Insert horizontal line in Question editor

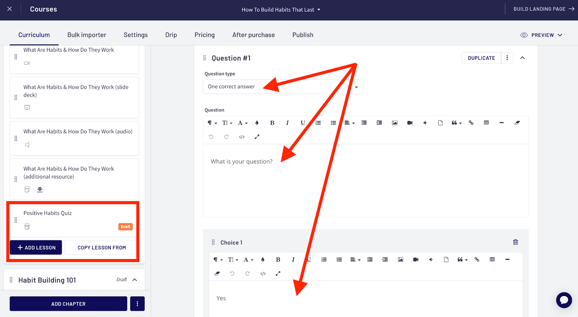(502, 123)
